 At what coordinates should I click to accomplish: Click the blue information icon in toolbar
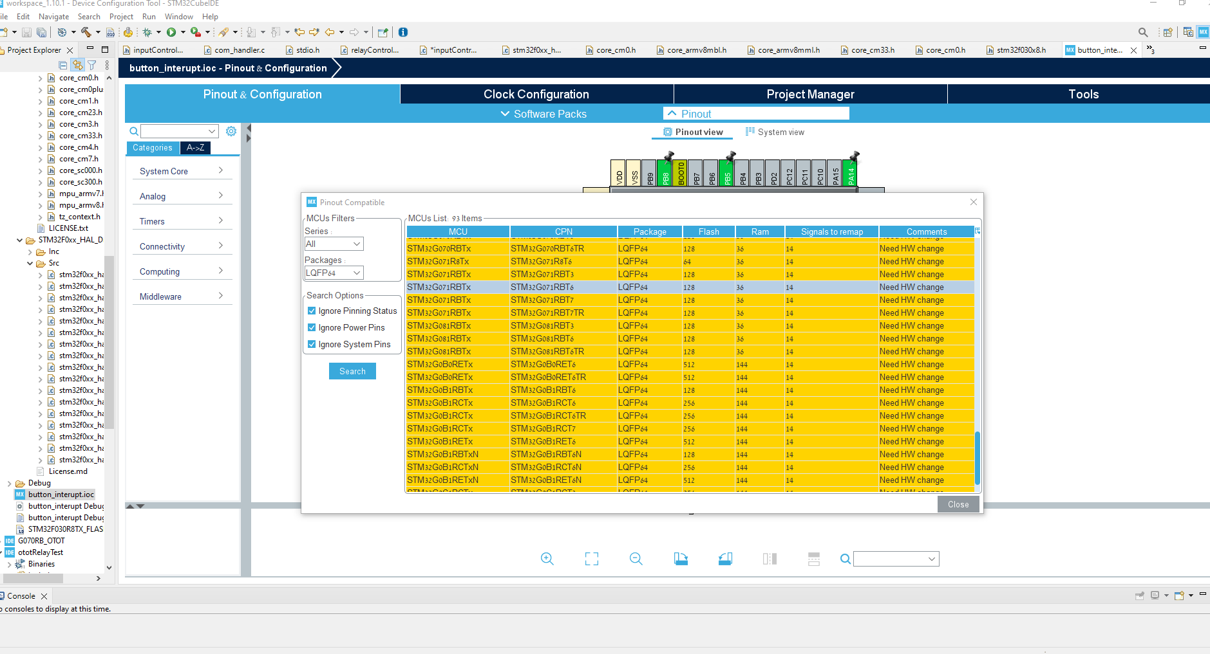point(403,32)
